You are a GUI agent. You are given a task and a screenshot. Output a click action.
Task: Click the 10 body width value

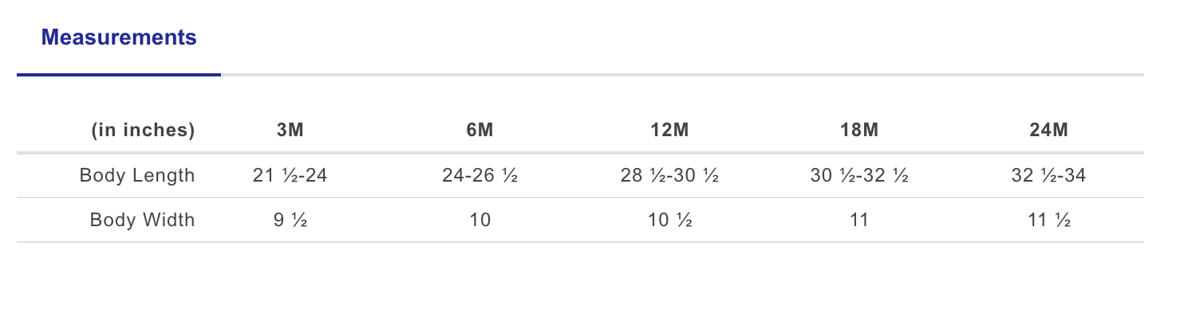[480, 220]
